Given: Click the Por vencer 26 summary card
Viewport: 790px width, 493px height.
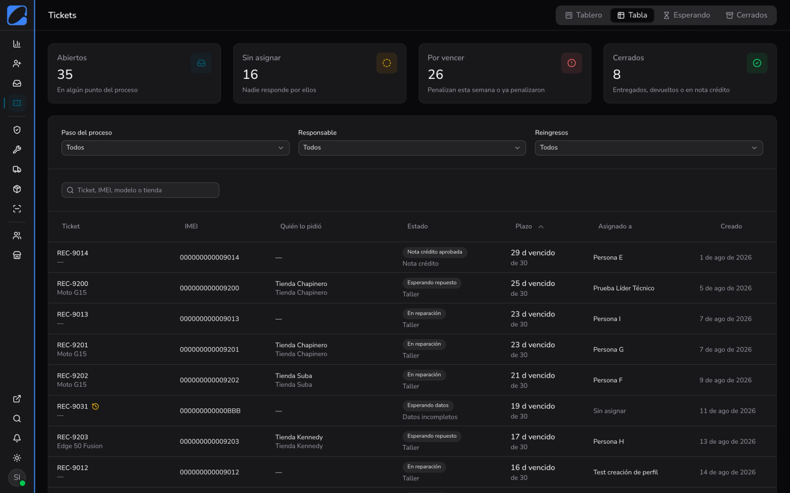Looking at the screenshot, I should 505,73.
